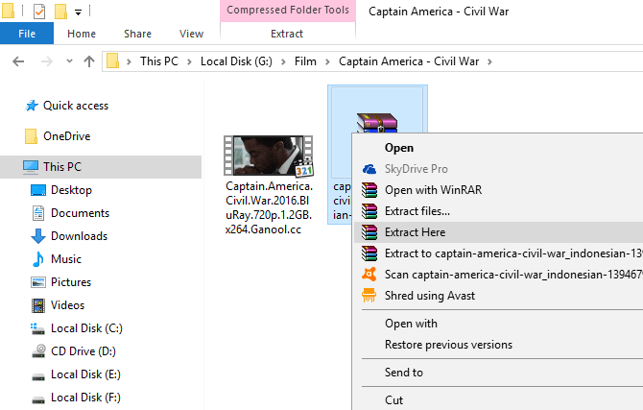
Task: Click the Music note icon
Action: pos(38,259)
